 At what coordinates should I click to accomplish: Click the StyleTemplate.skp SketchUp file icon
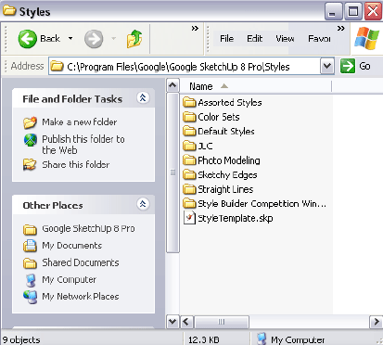click(189, 217)
